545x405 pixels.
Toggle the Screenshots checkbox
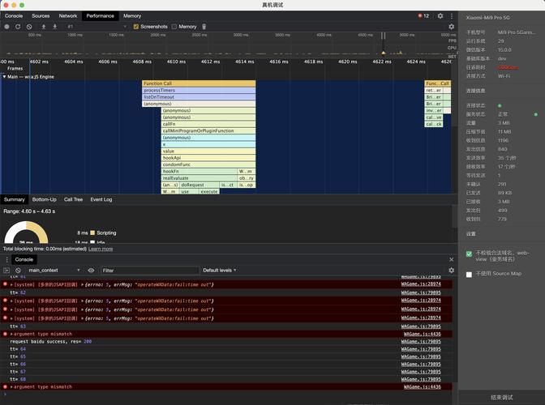click(136, 27)
